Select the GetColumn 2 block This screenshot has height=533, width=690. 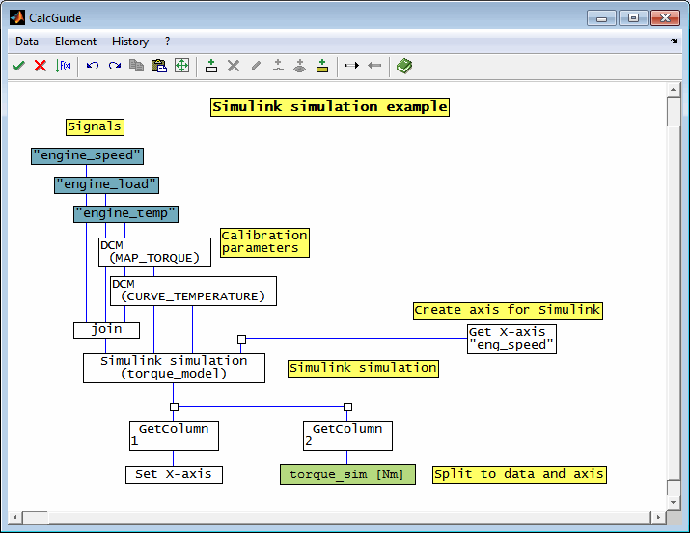click(347, 435)
